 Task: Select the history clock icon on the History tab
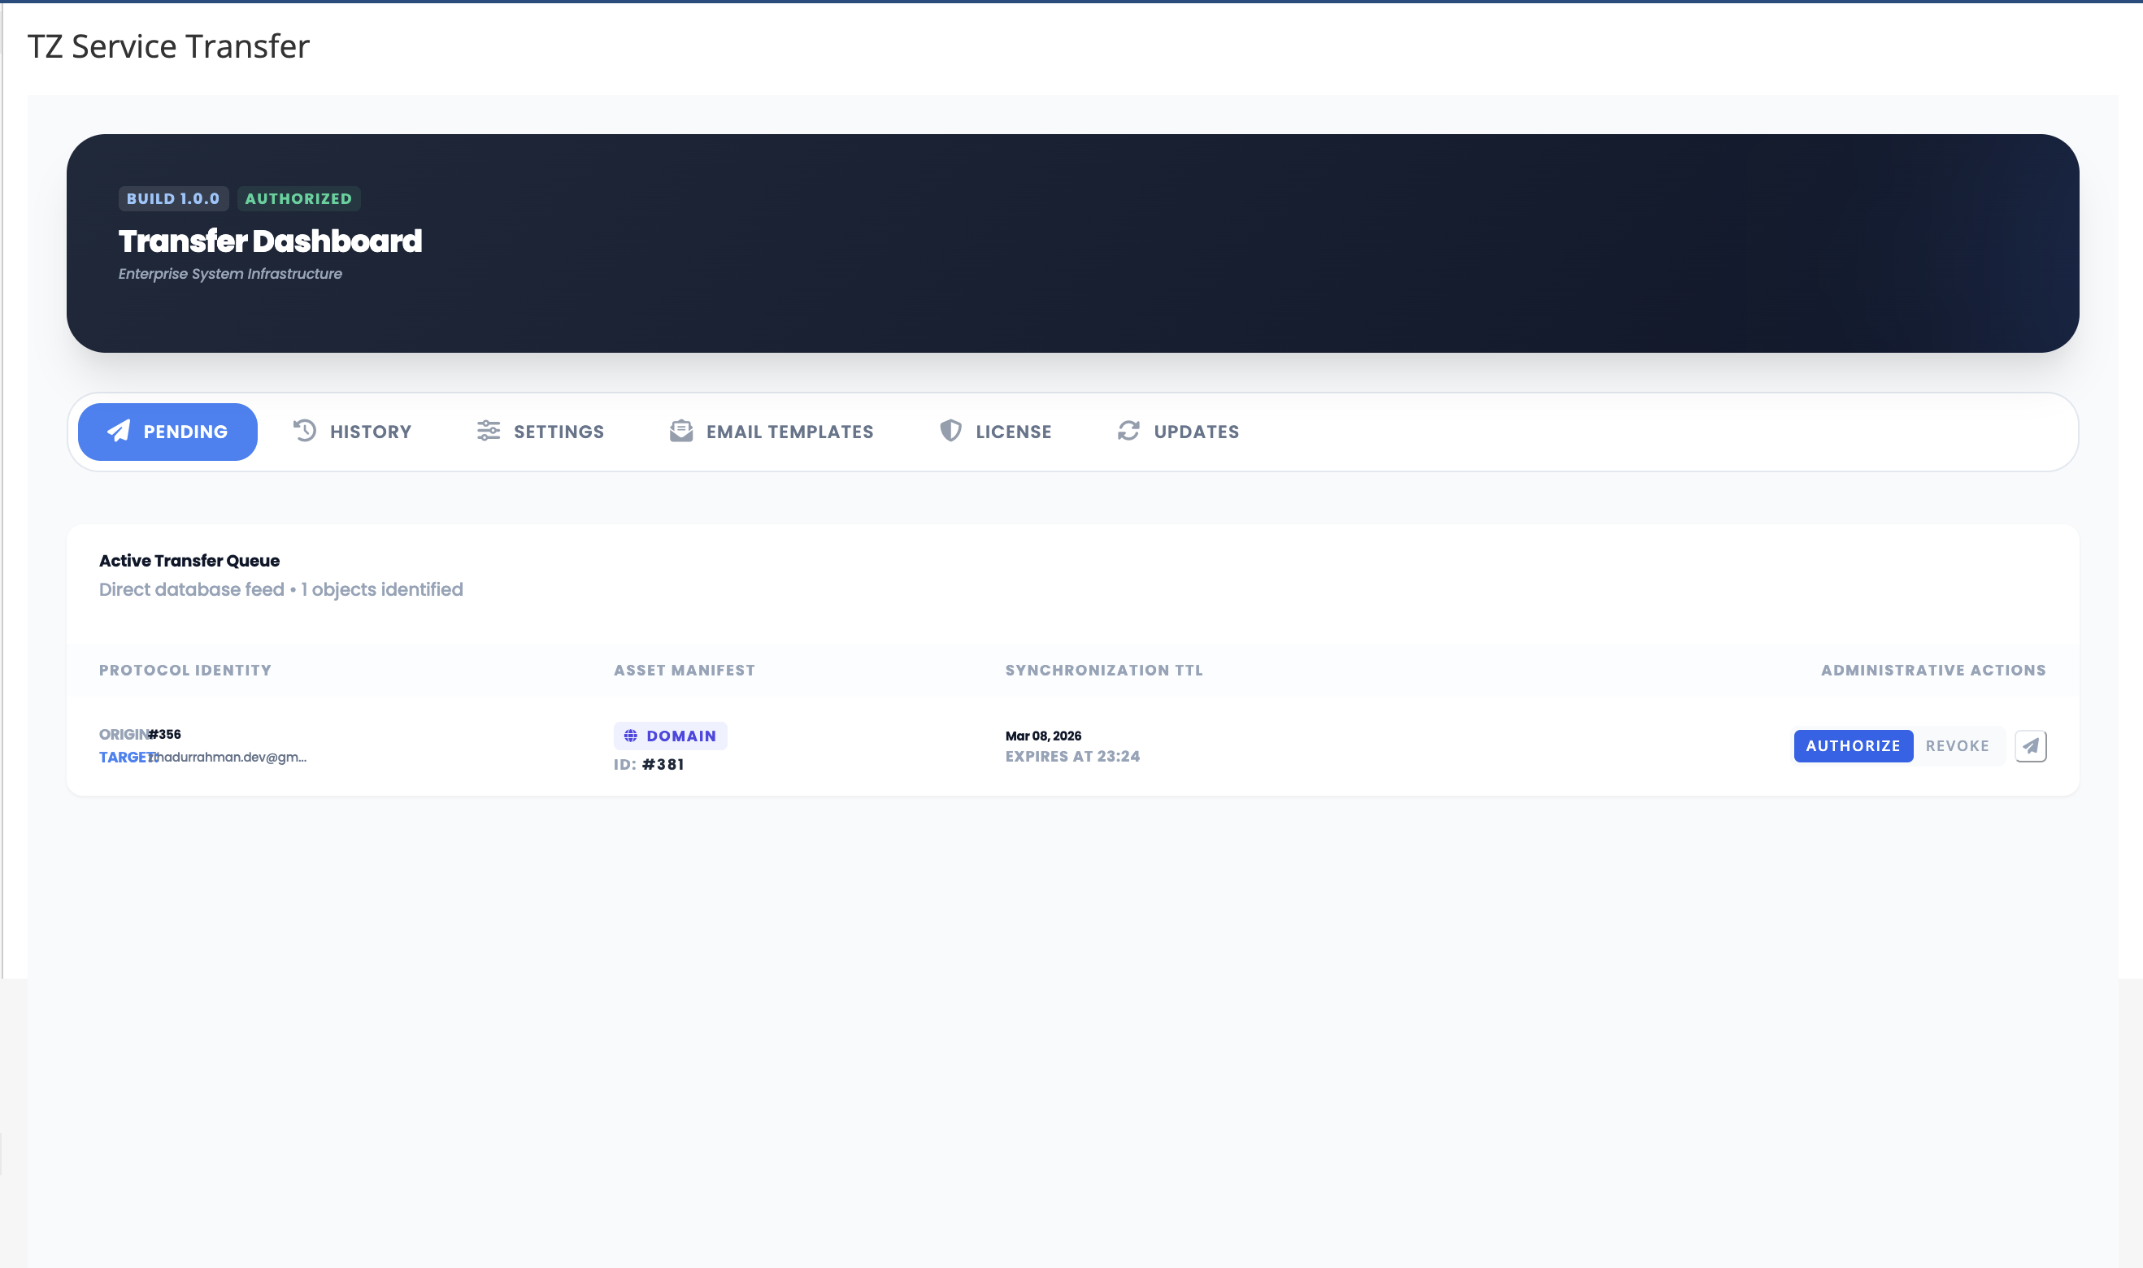pyautogui.click(x=305, y=432)
